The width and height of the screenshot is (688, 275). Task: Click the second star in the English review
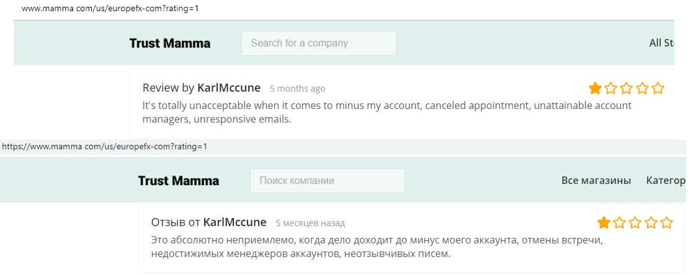pos(611,88)
